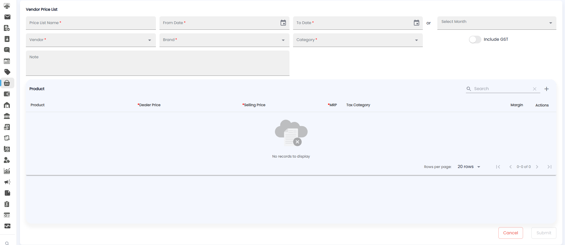This screenshot has height=245, width=565.
Task: Open the mail envelope icon in sidebar
Action: point(7,17)
